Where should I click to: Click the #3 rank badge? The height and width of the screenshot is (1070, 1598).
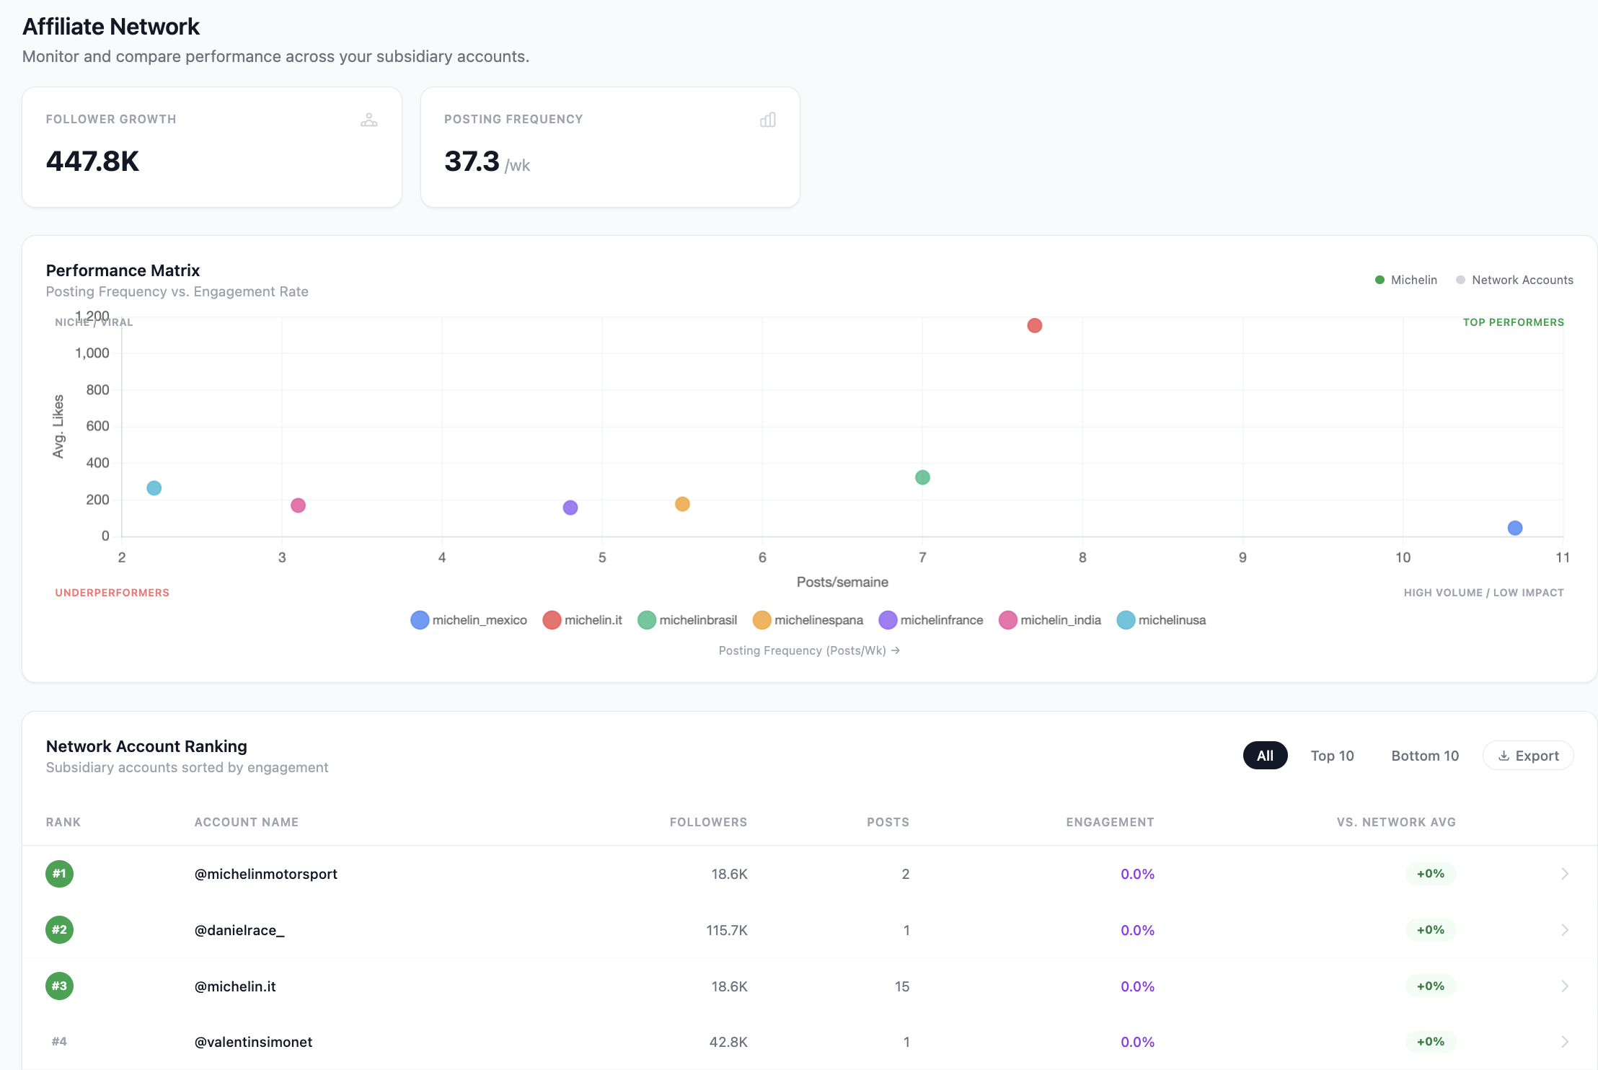point(59,986)
